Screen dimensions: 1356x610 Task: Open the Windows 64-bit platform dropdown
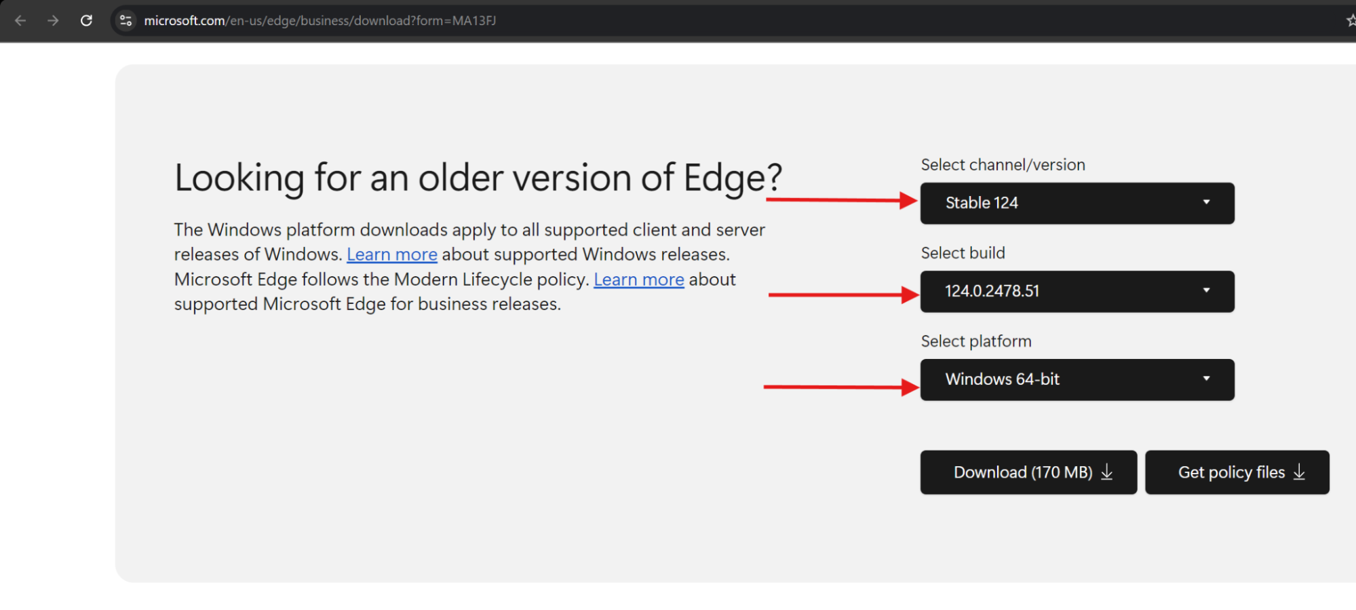(1077, 379)
